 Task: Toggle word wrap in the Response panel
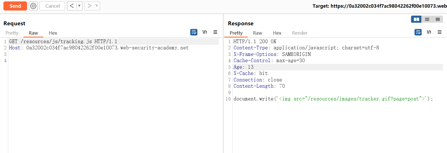pyautogui.click(x=418, y=32)
